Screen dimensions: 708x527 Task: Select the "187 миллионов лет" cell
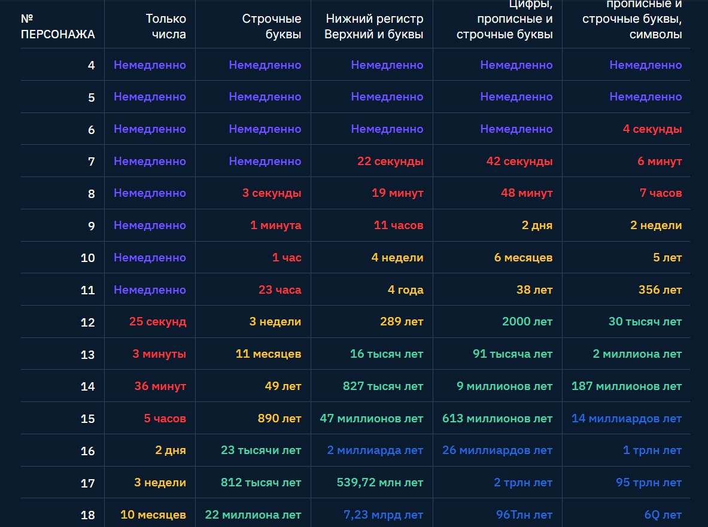point(627,386)
